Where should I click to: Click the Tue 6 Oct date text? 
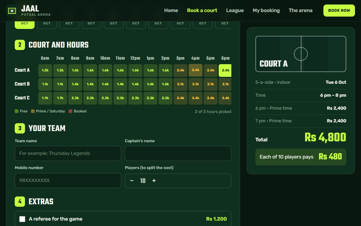[x=336, y=82]
